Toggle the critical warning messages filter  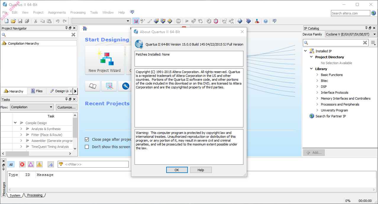[x=31, y=164]
